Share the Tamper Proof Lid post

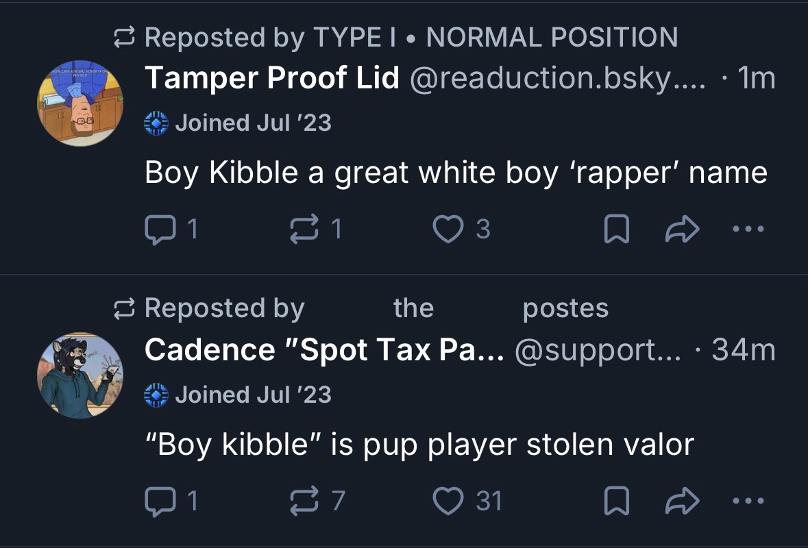(x=681, y=229)
